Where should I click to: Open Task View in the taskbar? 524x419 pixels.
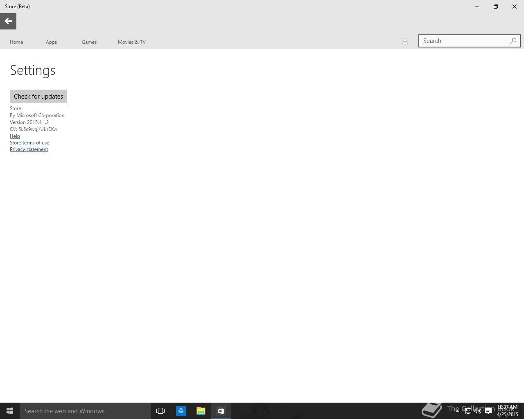point(160,411)
